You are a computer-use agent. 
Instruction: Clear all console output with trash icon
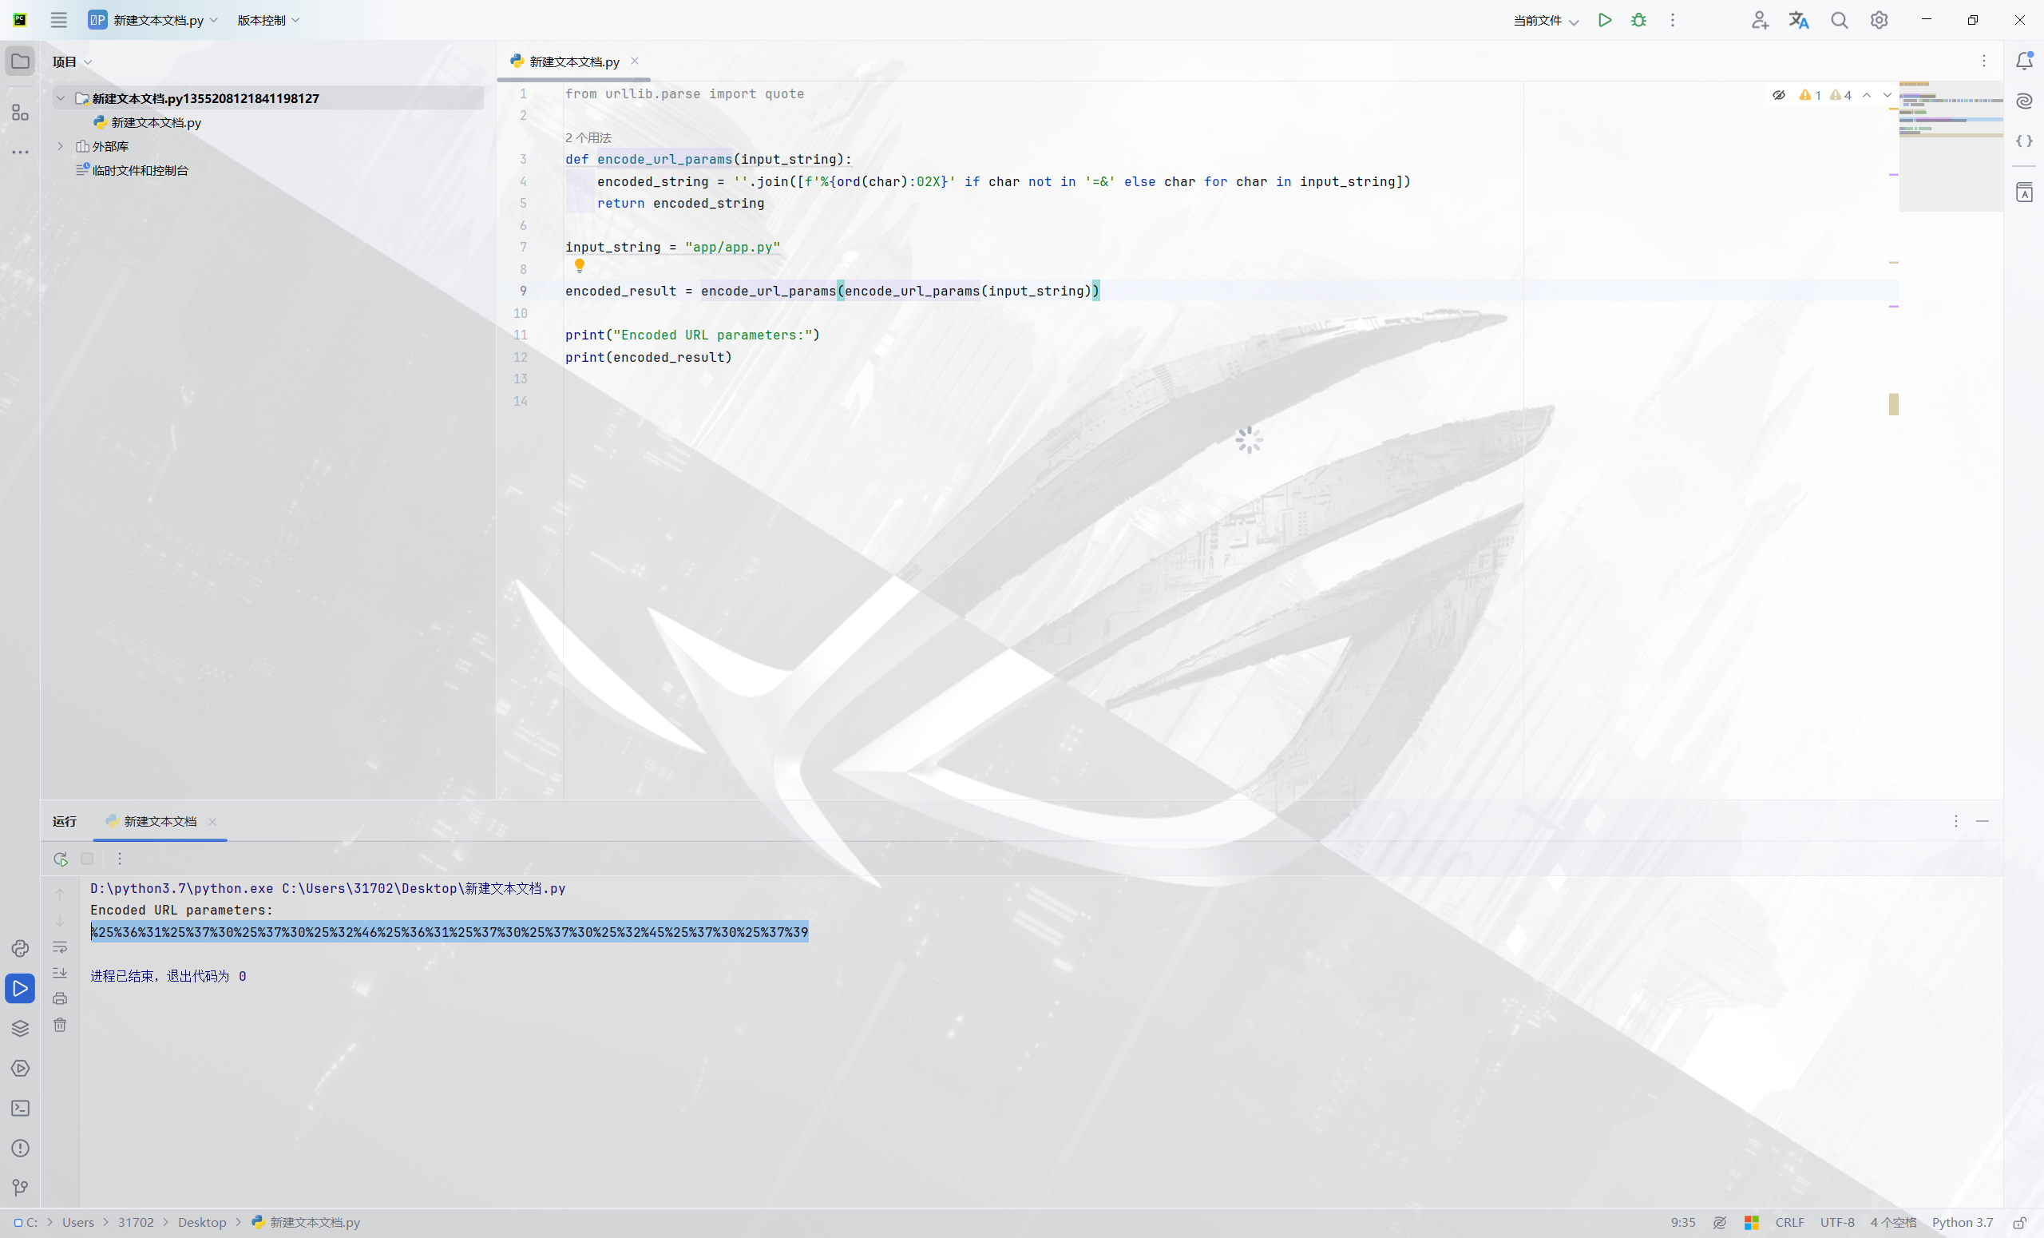coord(60,1026)
